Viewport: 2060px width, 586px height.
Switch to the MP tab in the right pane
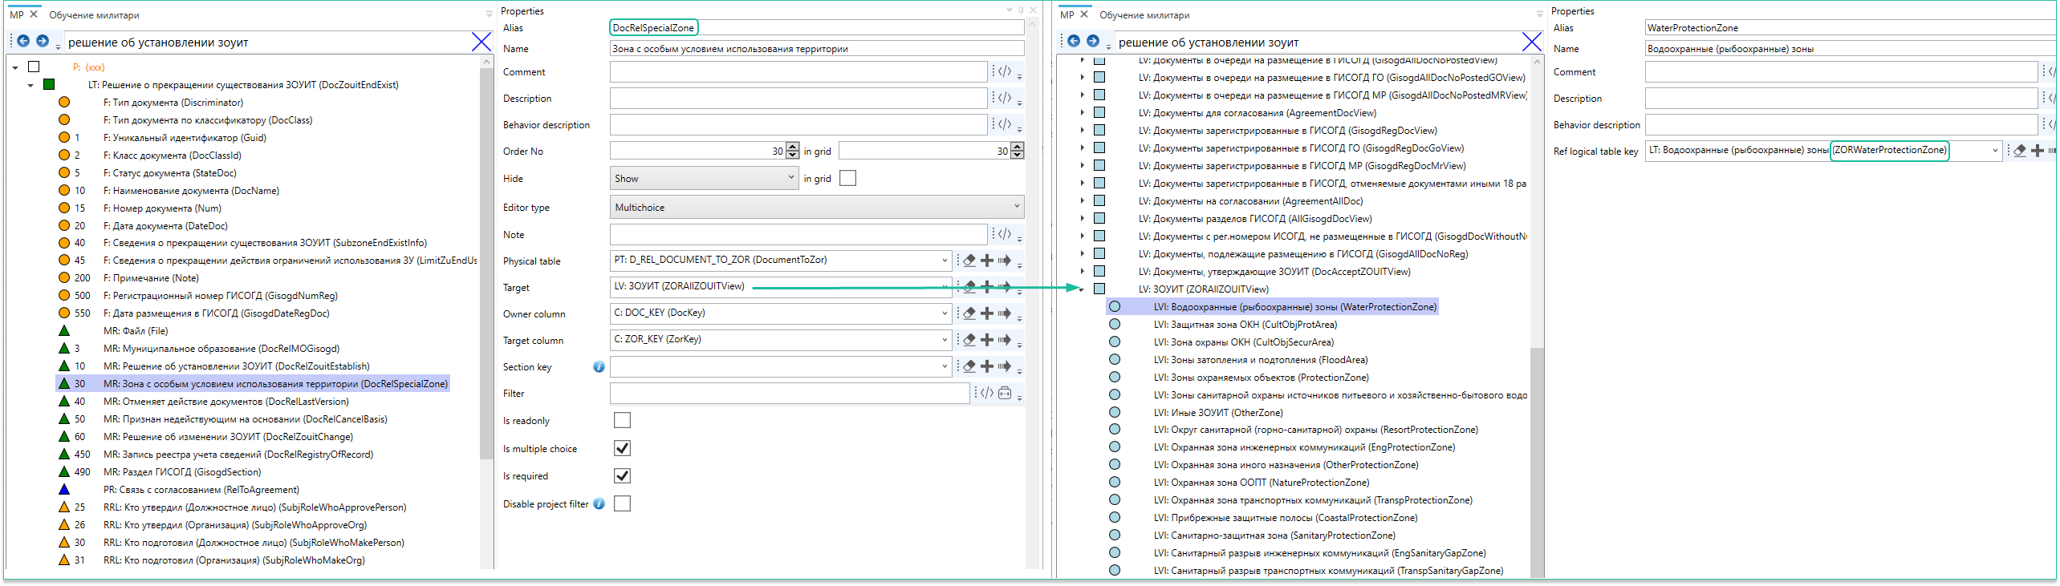point(1067,14)
